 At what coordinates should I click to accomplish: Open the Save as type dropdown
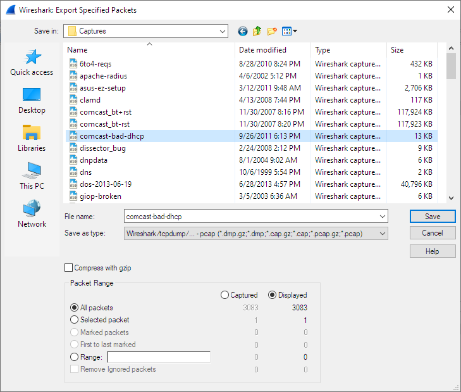point(382,233)
